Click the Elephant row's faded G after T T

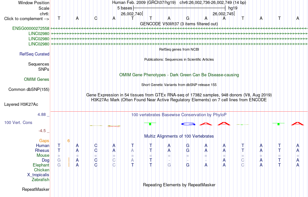pyautogui.click(x=169, y=165)
